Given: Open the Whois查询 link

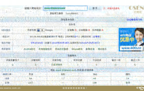Looking at the screenshot, I should [x=77, y=49].
